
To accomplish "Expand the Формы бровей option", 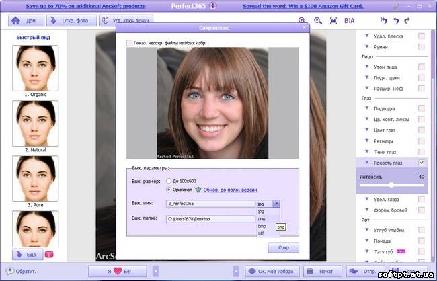I will pos(367,210).
